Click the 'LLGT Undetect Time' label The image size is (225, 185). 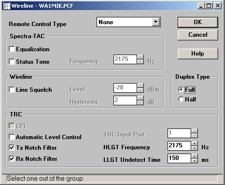pos(132,160)
